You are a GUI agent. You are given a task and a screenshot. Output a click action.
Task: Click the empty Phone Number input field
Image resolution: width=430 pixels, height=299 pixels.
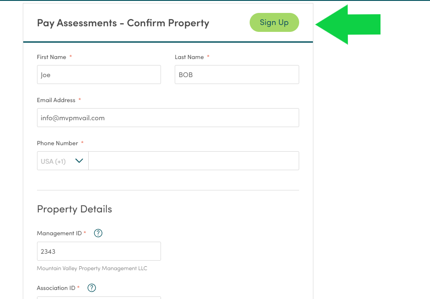pos(194,161)
